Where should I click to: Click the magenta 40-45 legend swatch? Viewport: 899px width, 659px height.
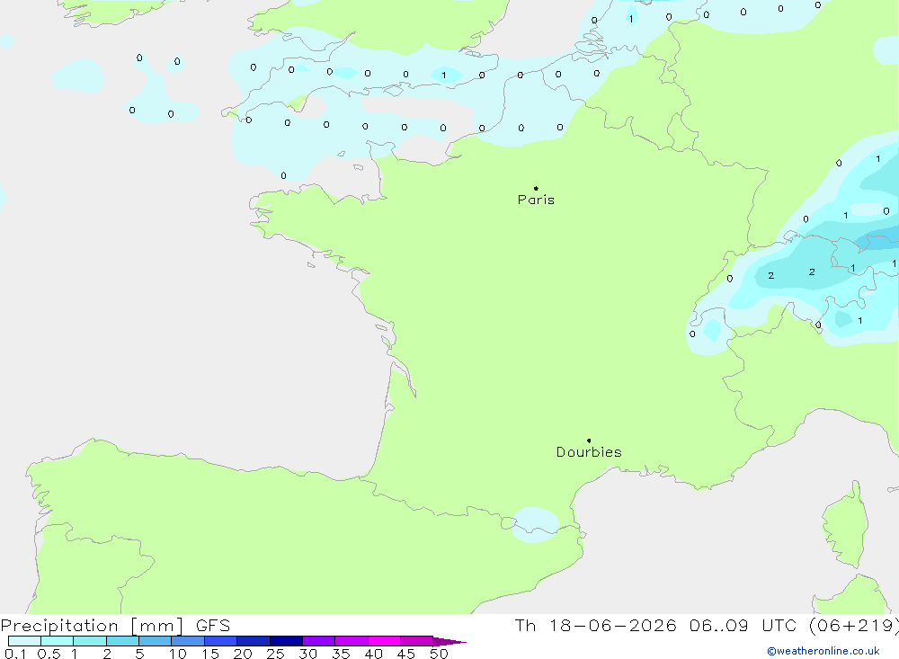coord(384,641)
